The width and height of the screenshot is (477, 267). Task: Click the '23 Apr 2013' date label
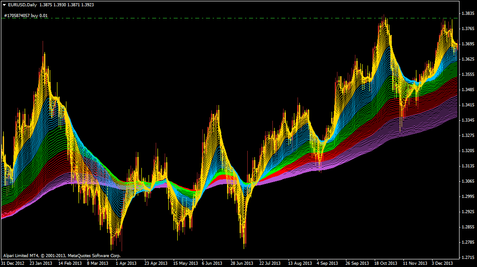156,263
